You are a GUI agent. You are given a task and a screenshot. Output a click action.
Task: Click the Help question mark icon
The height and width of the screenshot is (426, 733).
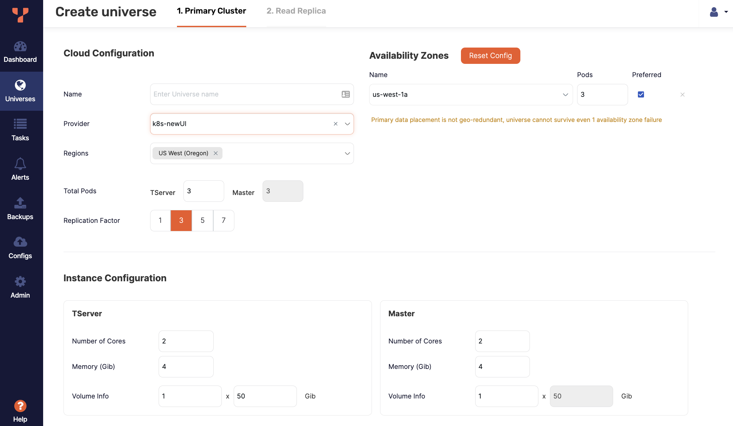pyautogui.click(x=20, y=406)
